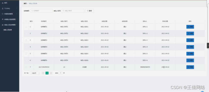Click the 名单编号 column header
This screenshot has width=209, height=92.
point(44,21)
